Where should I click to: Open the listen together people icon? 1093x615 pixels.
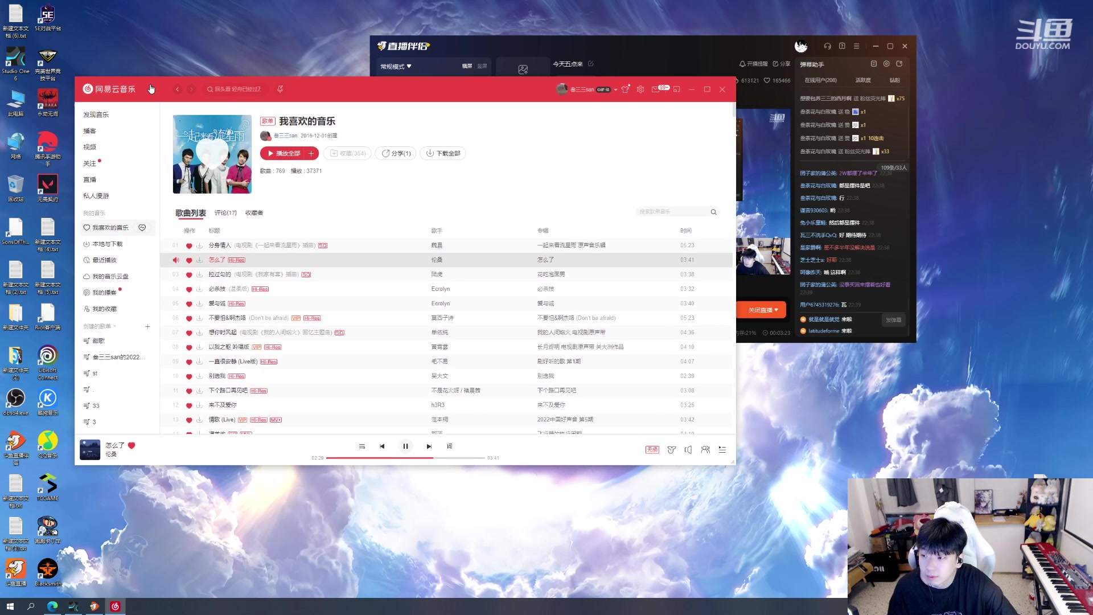705,450
